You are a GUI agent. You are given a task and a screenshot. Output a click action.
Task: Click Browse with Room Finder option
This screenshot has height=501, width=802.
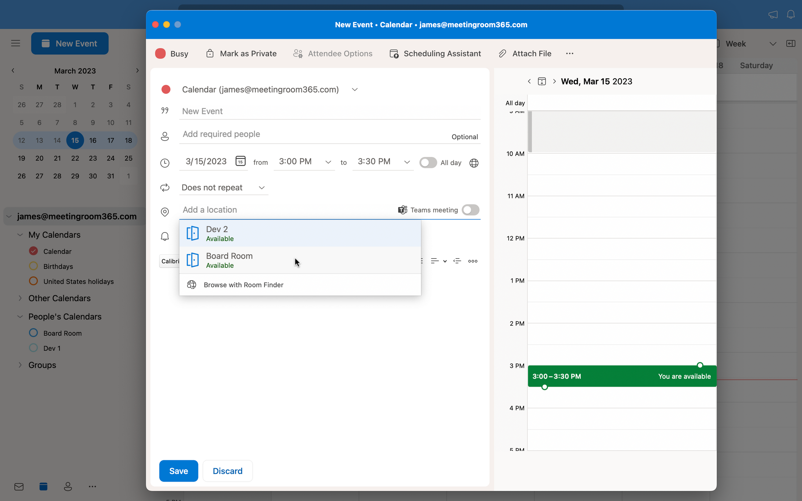click(243, 285)
